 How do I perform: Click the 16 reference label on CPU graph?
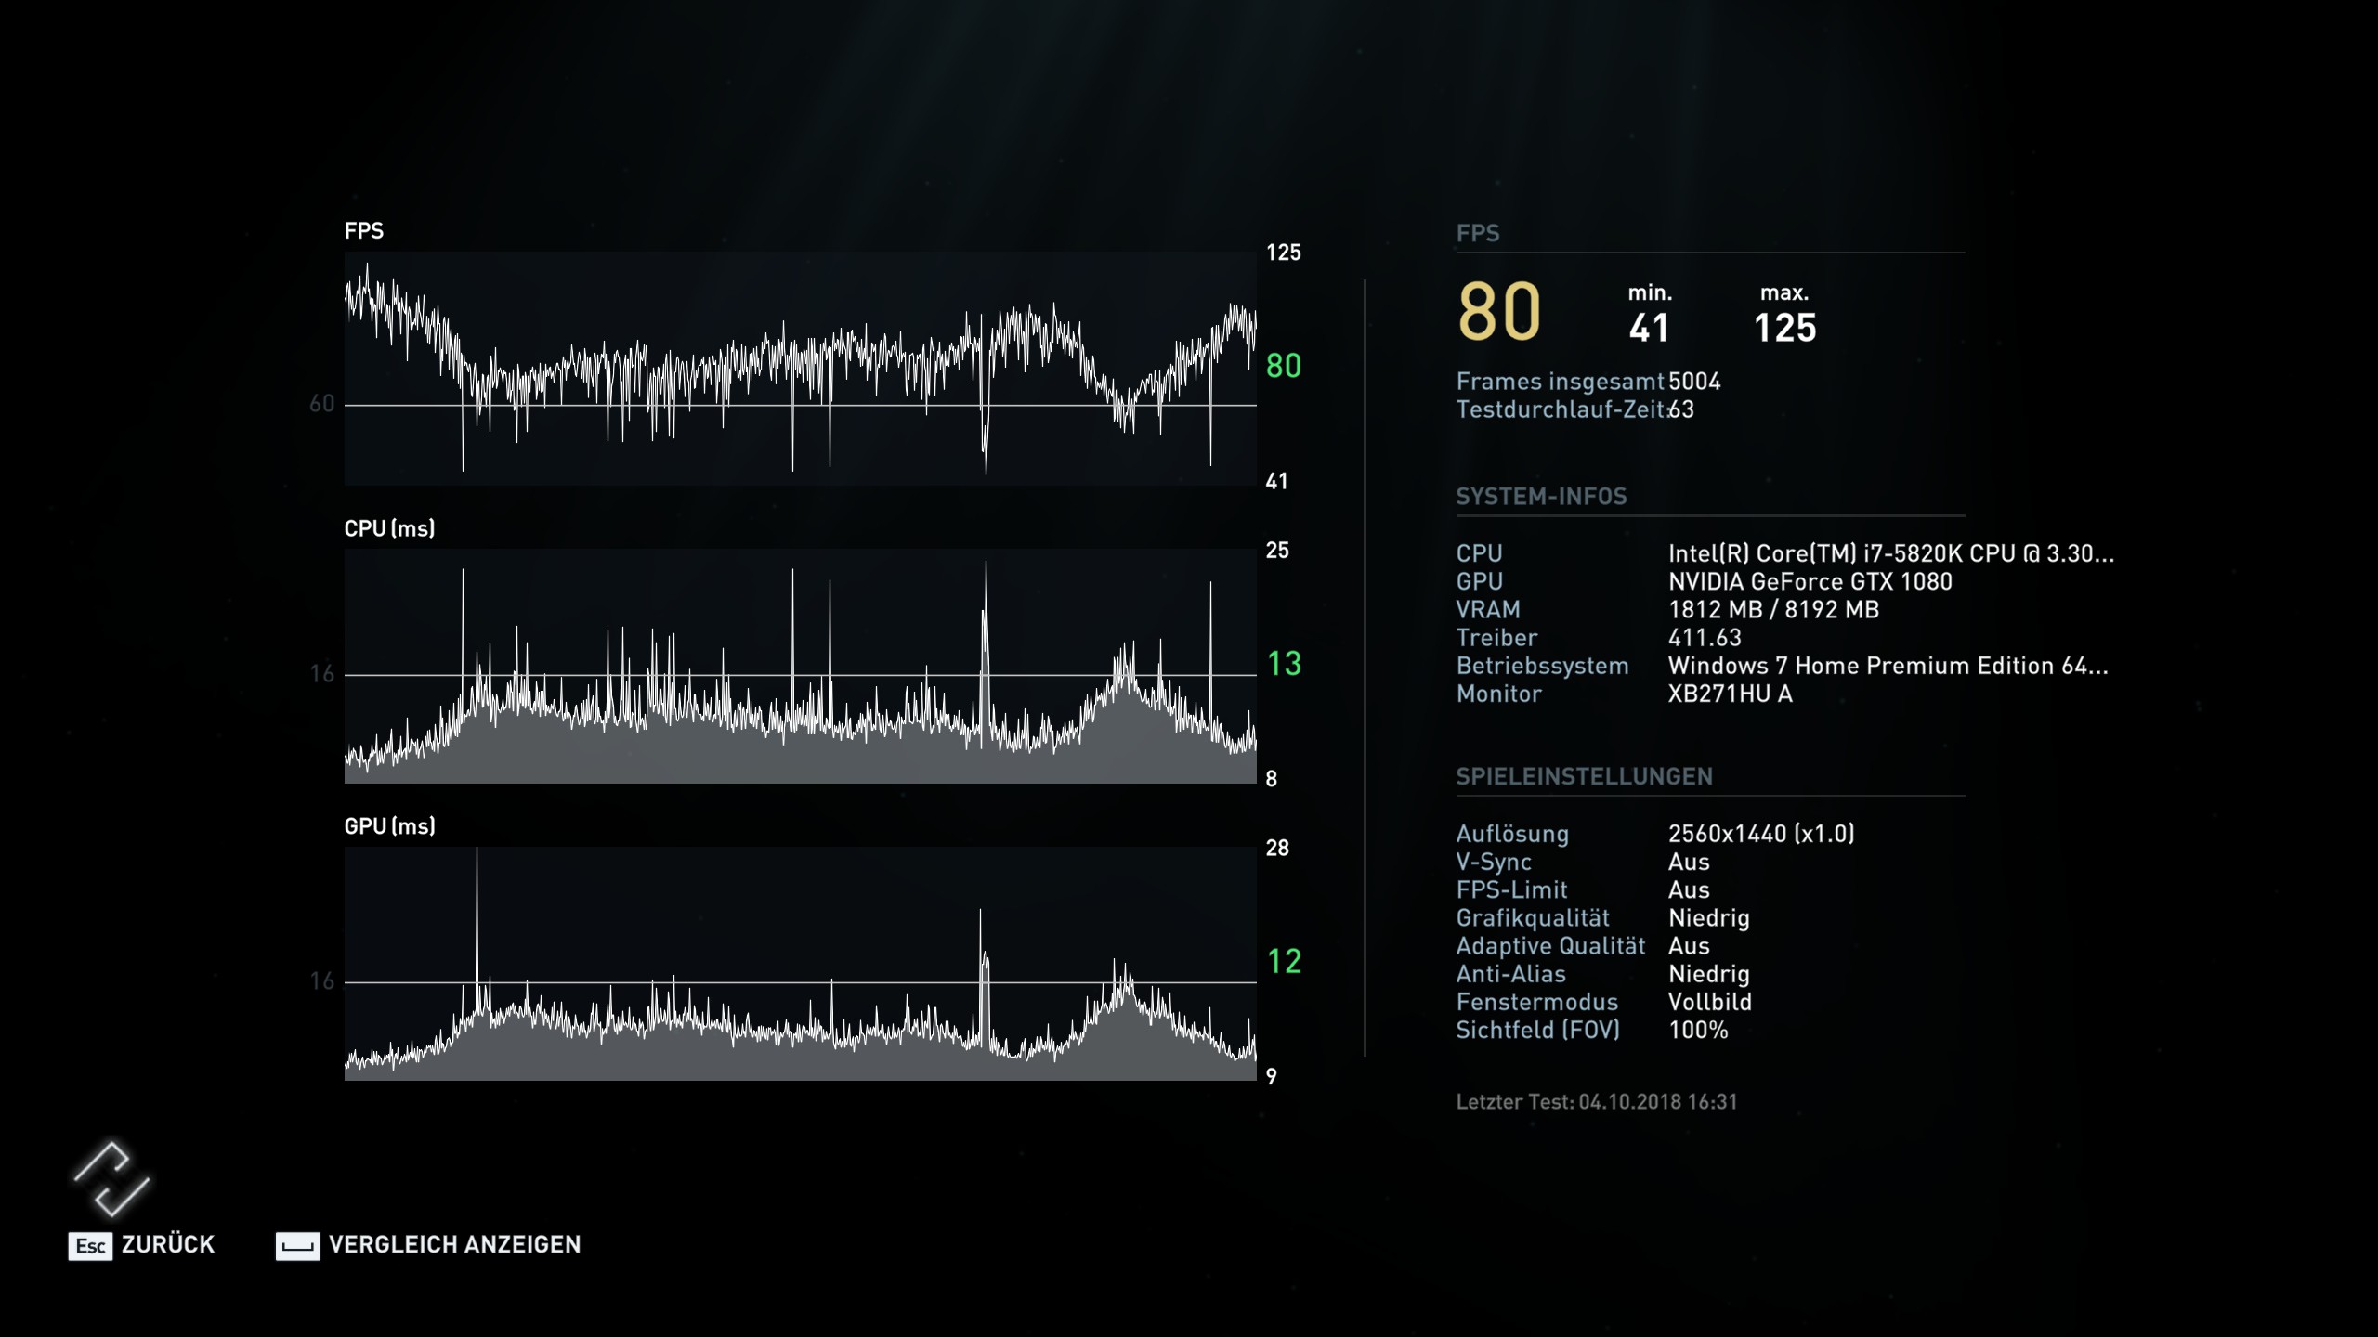(x=321, y=674)
